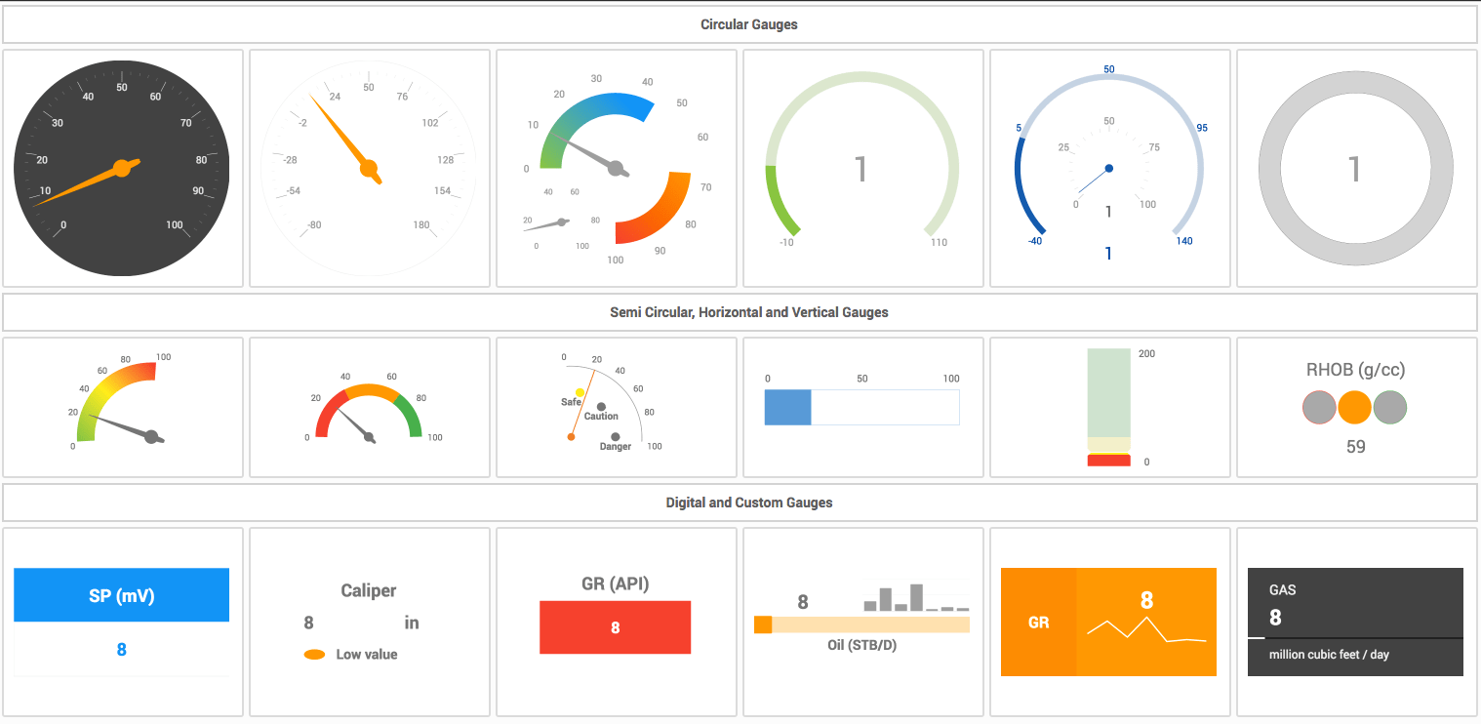Screen dimensions: 1481x724
Task: Click the Caliper gauge title
Action: 369,590
